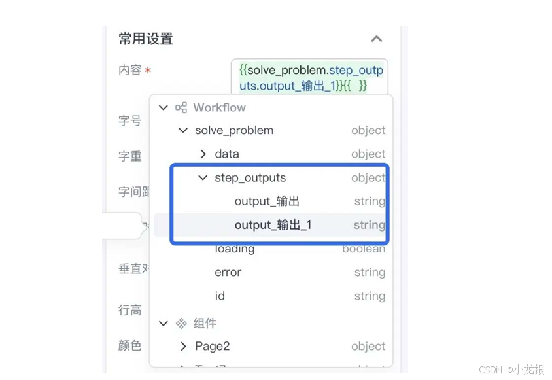
Task: Collapse the 组件 tree section
Action: (163, 323)
